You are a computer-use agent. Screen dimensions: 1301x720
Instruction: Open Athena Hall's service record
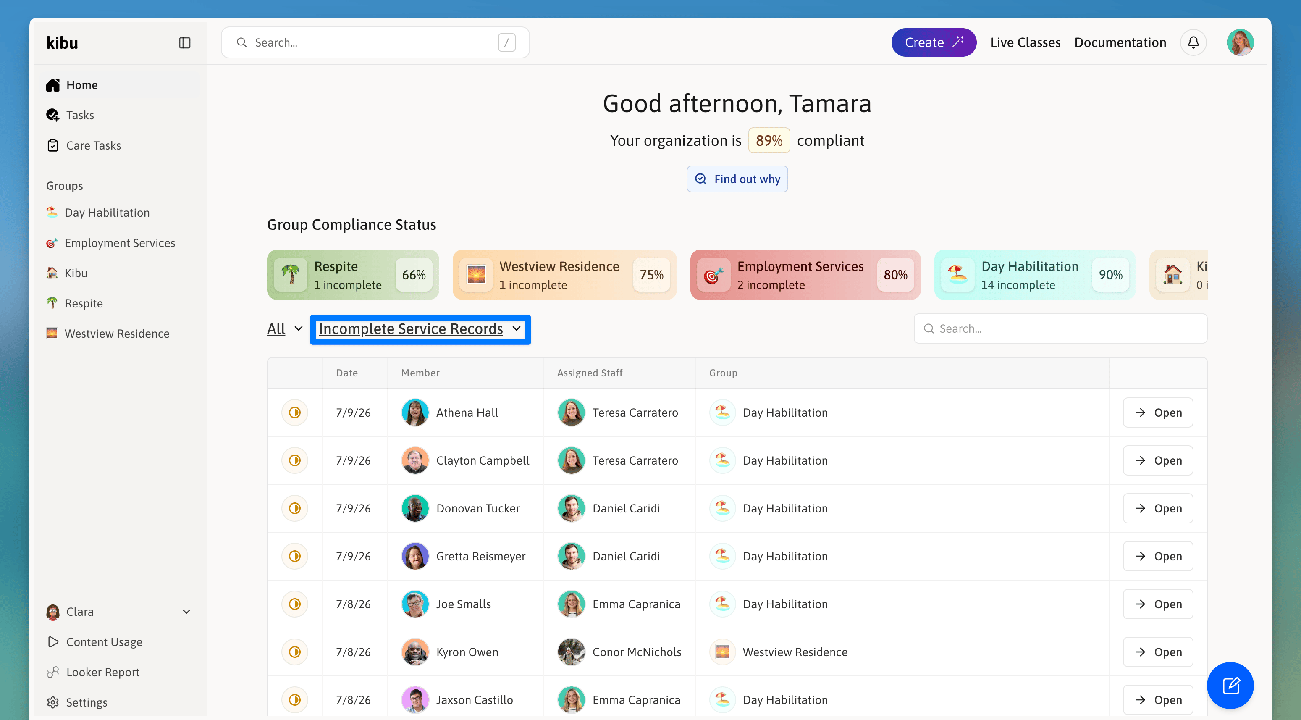pyautogui.click(x=1157, y=412)
